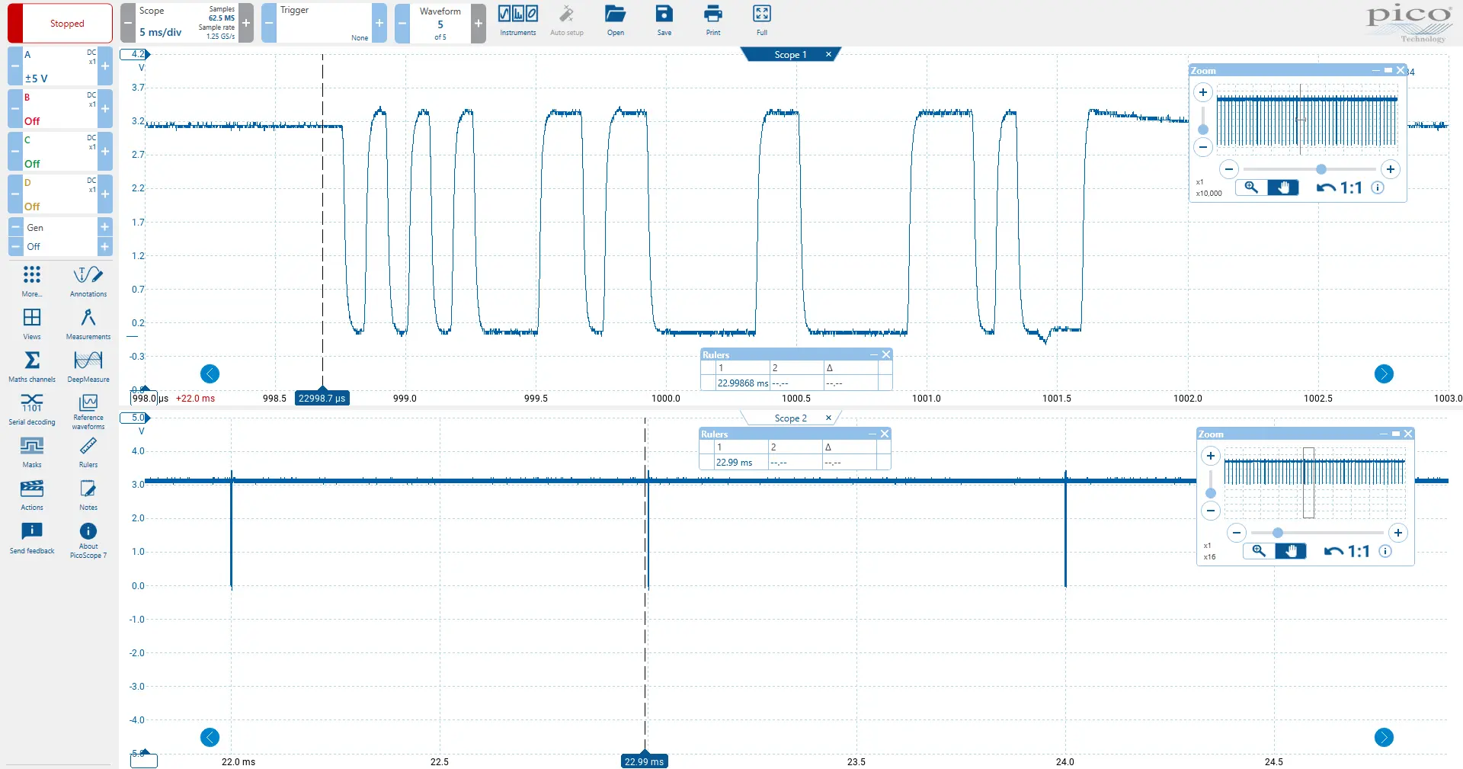Select the Scope 2 tab
The width and height of the screenshot is (1463, 769).
(789, 418)
